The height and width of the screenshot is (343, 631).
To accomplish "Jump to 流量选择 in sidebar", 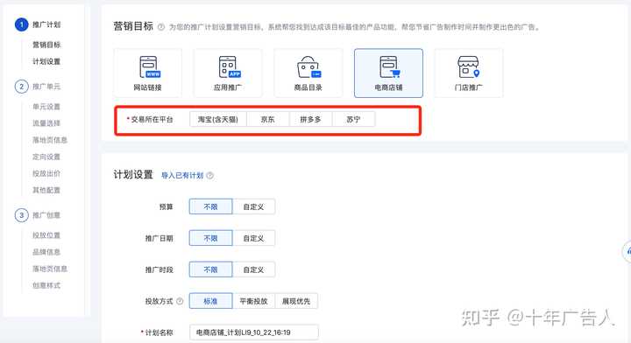I will [46, 123].
